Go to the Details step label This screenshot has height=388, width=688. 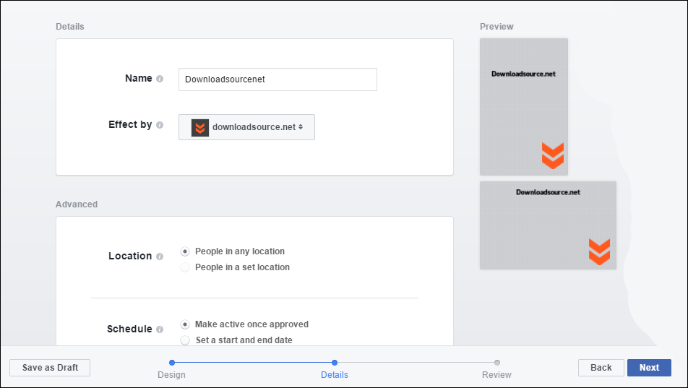pos(335,375)
